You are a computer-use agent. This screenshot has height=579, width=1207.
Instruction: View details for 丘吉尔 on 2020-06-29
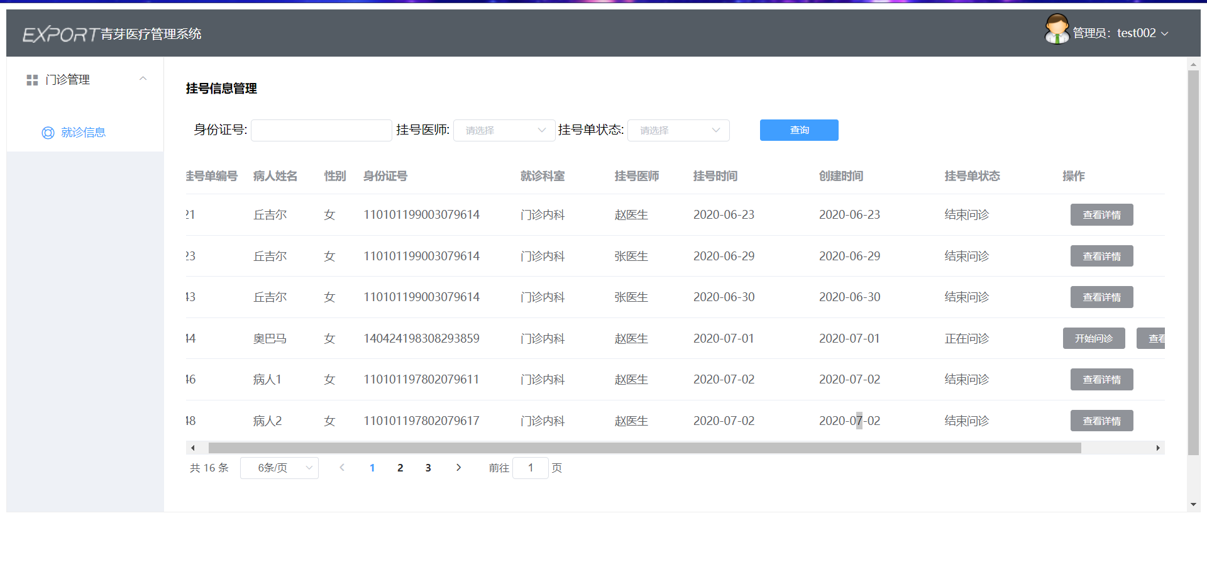click(1101, 256)
